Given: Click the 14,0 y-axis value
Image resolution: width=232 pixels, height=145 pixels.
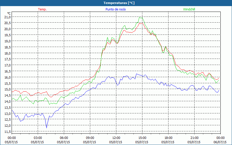Looking at the screenshot, I should [x=8, y=101].
